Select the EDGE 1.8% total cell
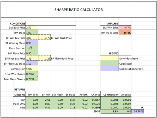The width and height of the screenshot is (157, 118). [x=110, y=111]
